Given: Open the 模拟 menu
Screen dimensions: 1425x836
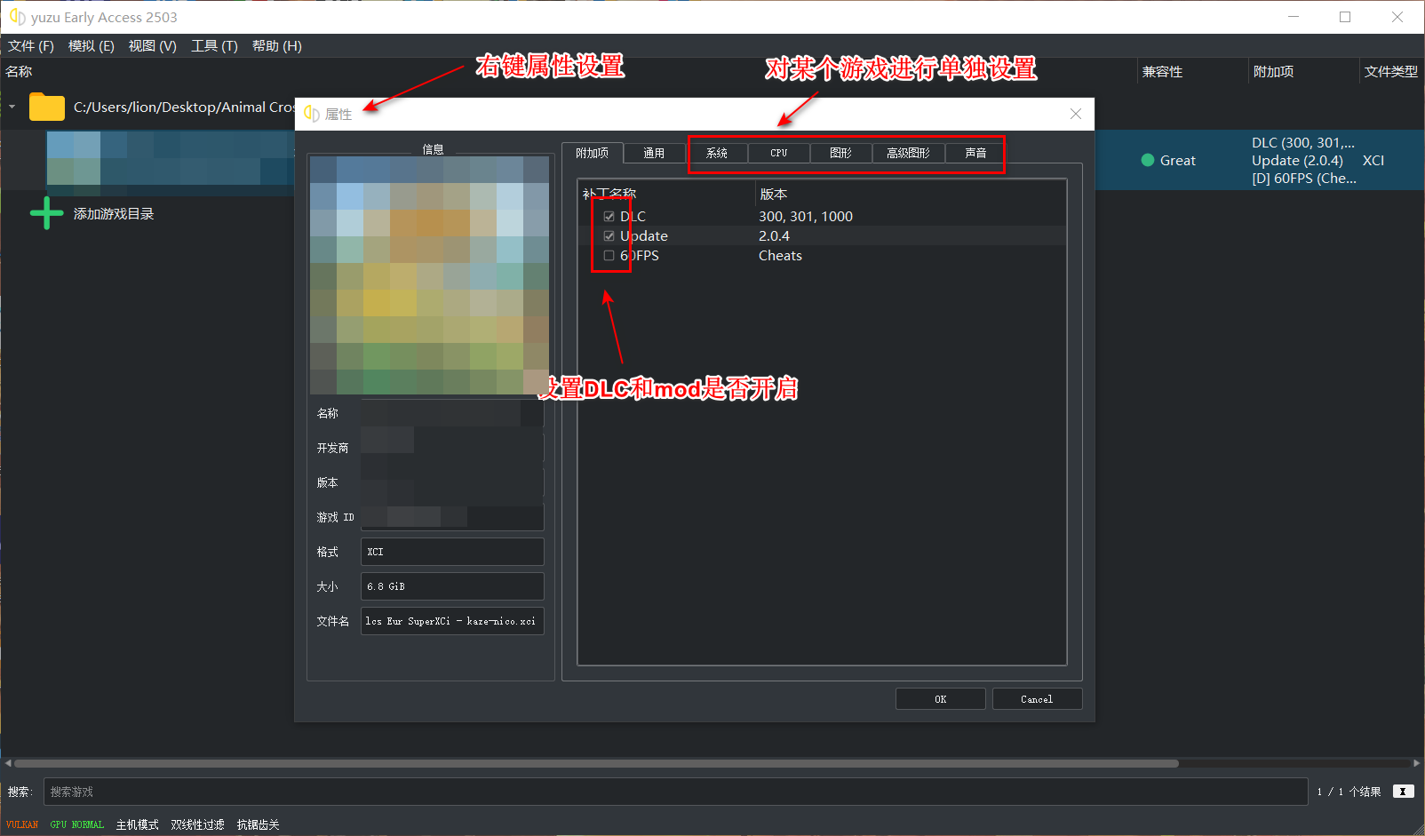Looking at the screenshot, I should tap(91, 45).
